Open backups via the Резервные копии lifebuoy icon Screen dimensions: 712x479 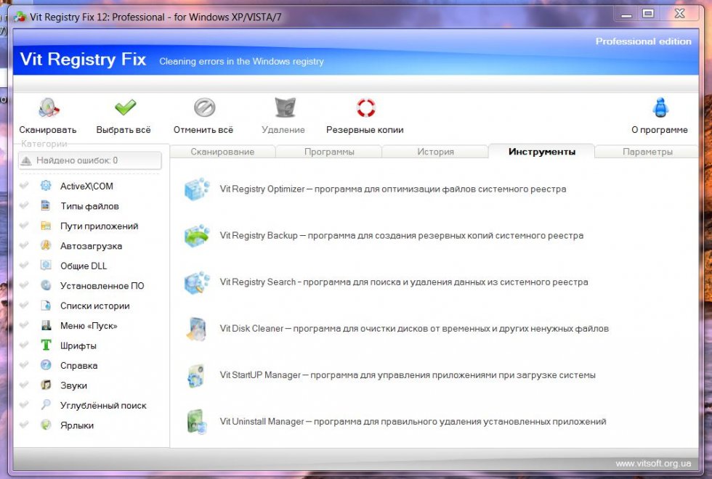[x=365, y=108]
